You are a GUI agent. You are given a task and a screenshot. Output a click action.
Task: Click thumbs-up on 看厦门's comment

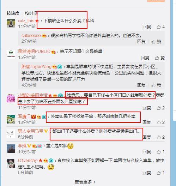[160, 122]
